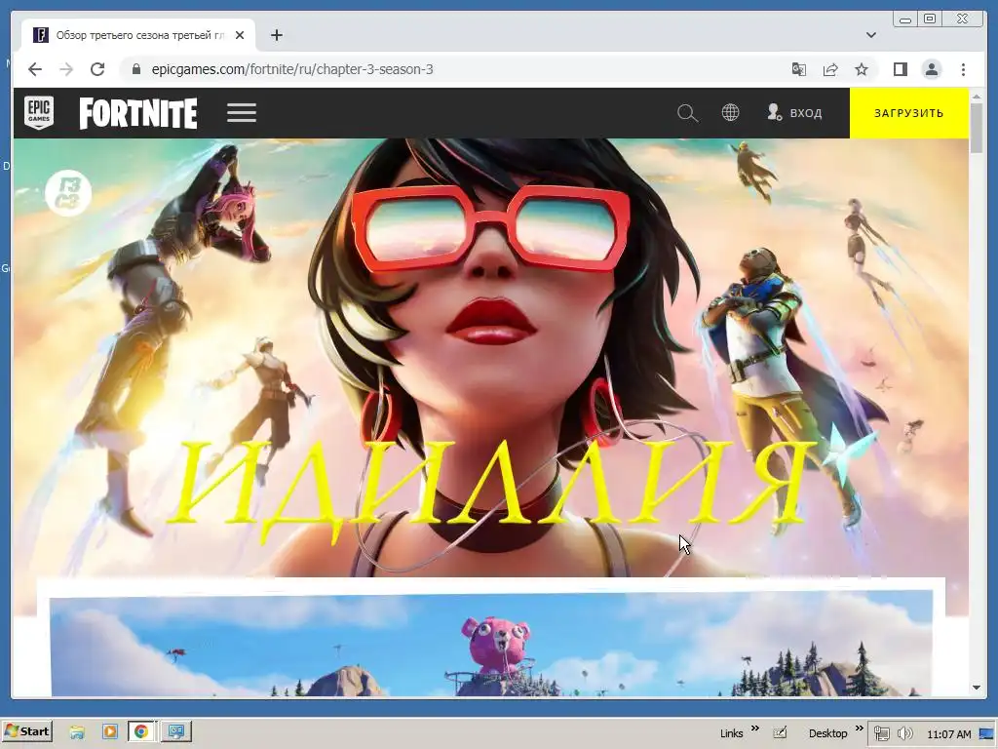This screenshot has height=749, width=998.
Task: Select Chrome icon in the taskbar
Action: (x=141, y=731)
